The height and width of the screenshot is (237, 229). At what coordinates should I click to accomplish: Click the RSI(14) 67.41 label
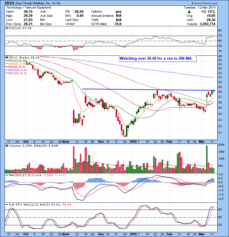click(20, 28)
